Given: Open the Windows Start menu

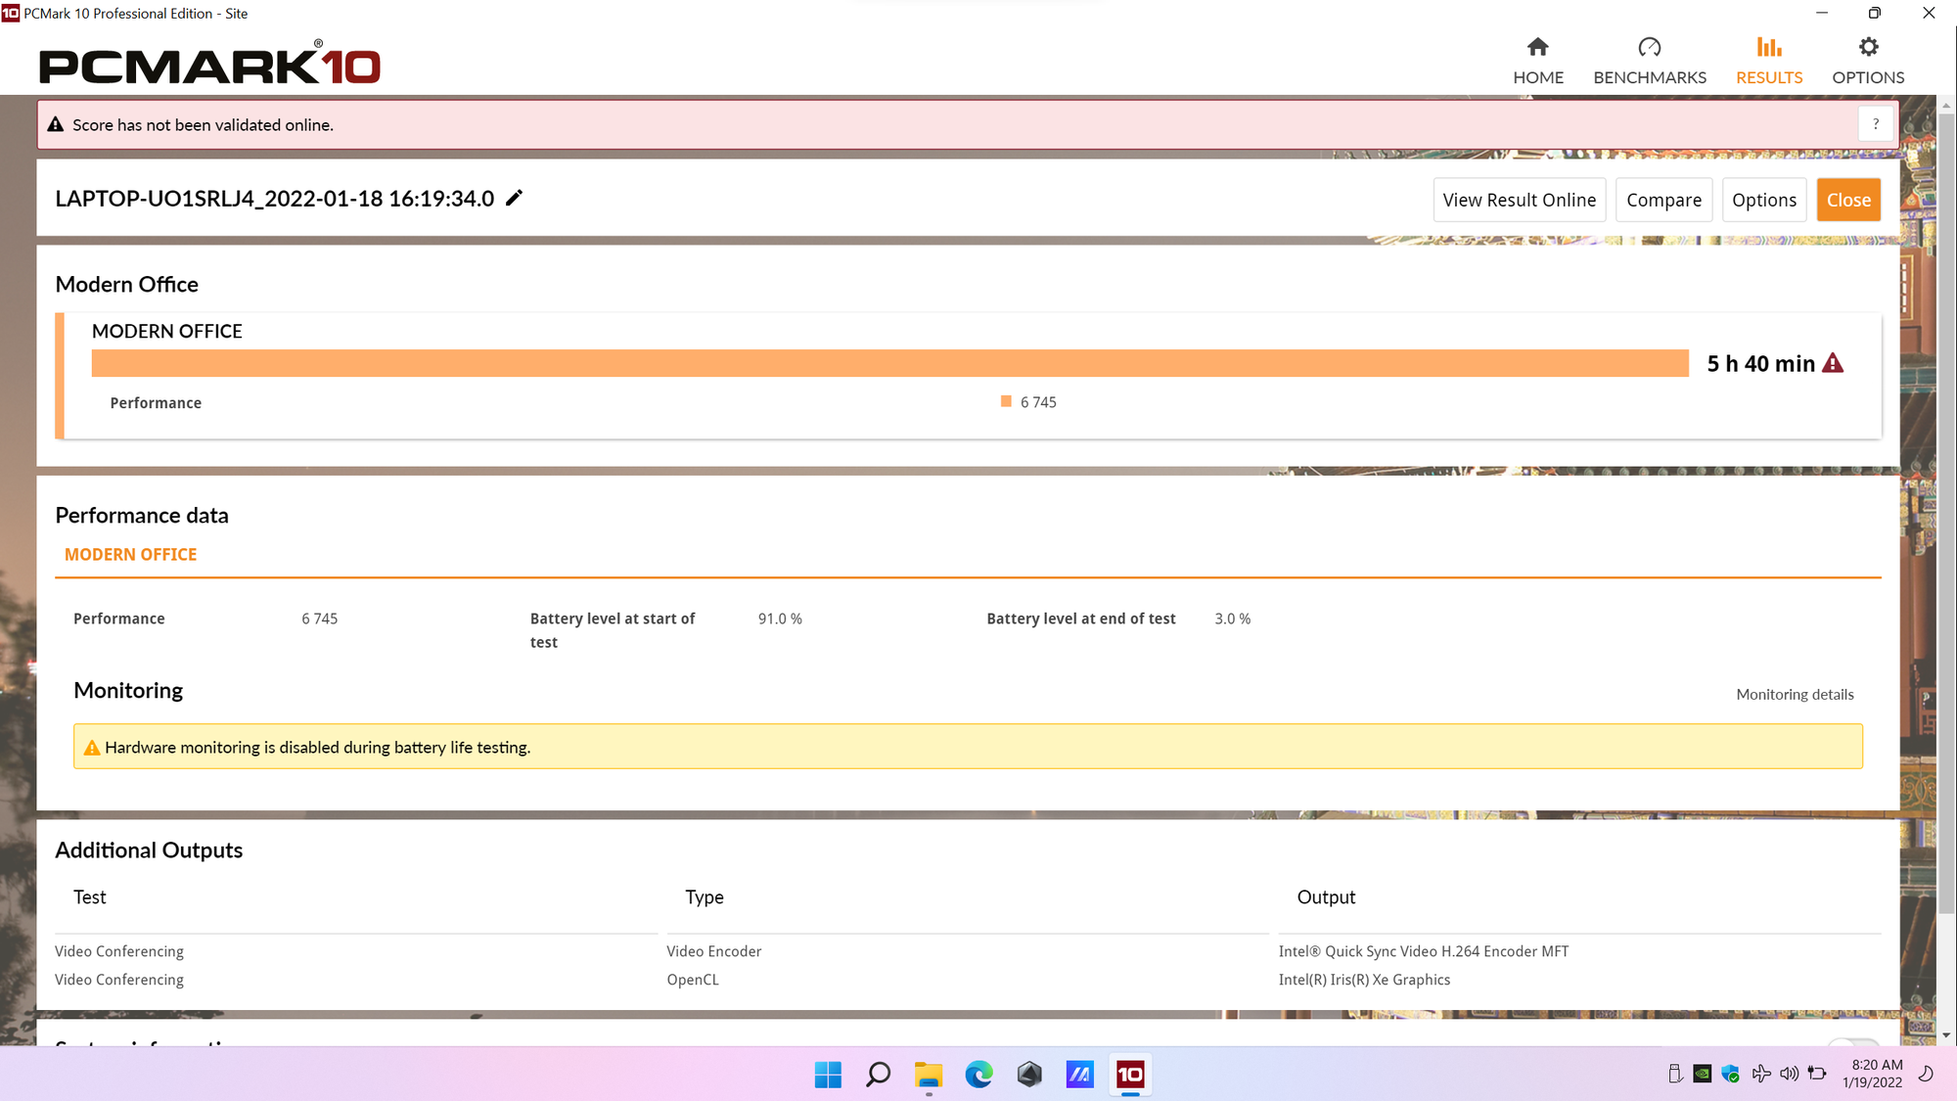Looking at the screenshot, I should pos(828,1075).
